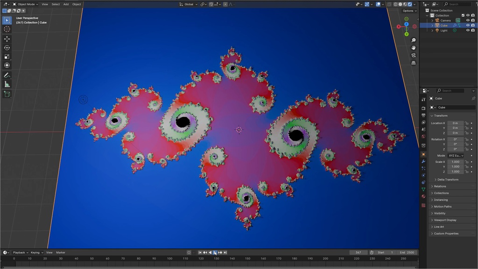Screen dimensions: 478x269
Task: Open the Add menu
Action: (x=66, y=4)
